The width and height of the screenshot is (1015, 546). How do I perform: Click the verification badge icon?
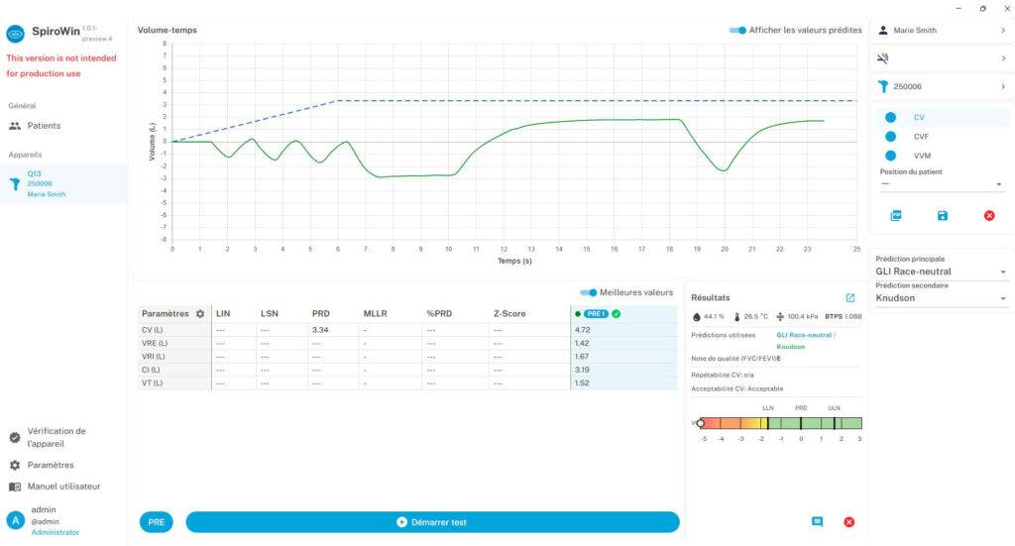15,437
